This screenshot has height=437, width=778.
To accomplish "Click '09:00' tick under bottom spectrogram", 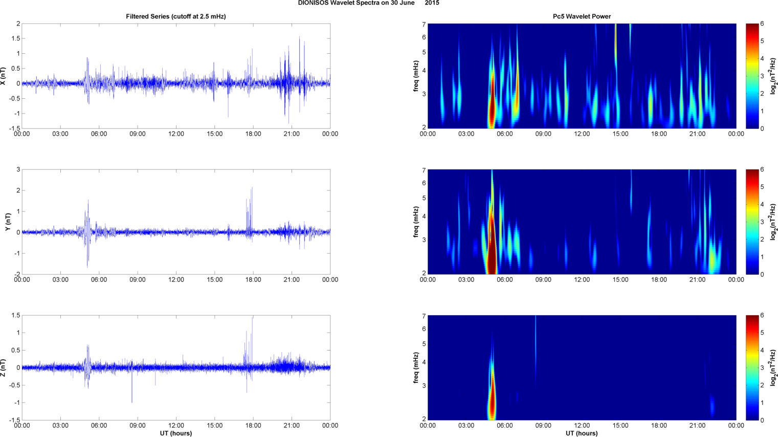I will point(543,426).
